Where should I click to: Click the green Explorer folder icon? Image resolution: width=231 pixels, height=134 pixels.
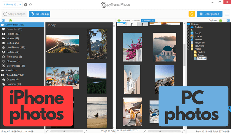pos(221,20)
